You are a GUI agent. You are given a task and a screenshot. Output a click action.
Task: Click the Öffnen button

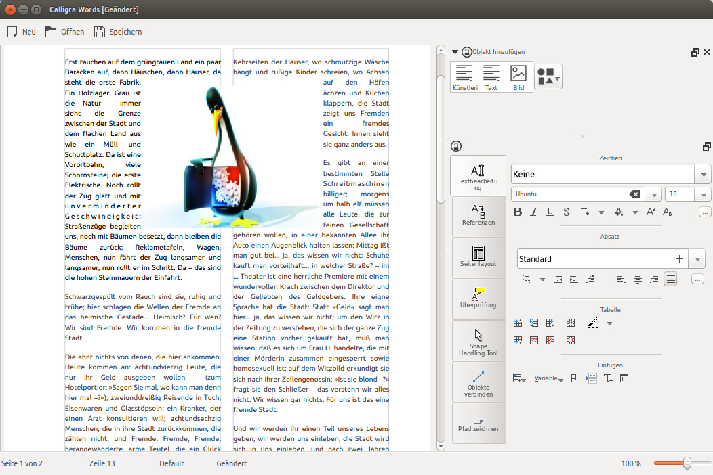click(x=65, y=32)
